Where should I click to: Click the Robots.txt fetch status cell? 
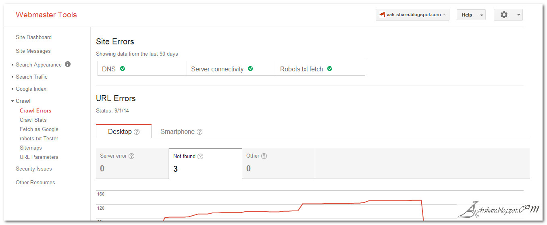[320, 69]
